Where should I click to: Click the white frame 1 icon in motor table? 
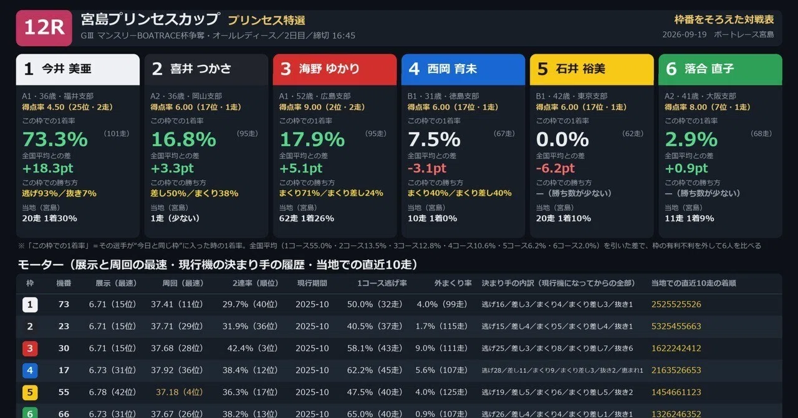30,304
